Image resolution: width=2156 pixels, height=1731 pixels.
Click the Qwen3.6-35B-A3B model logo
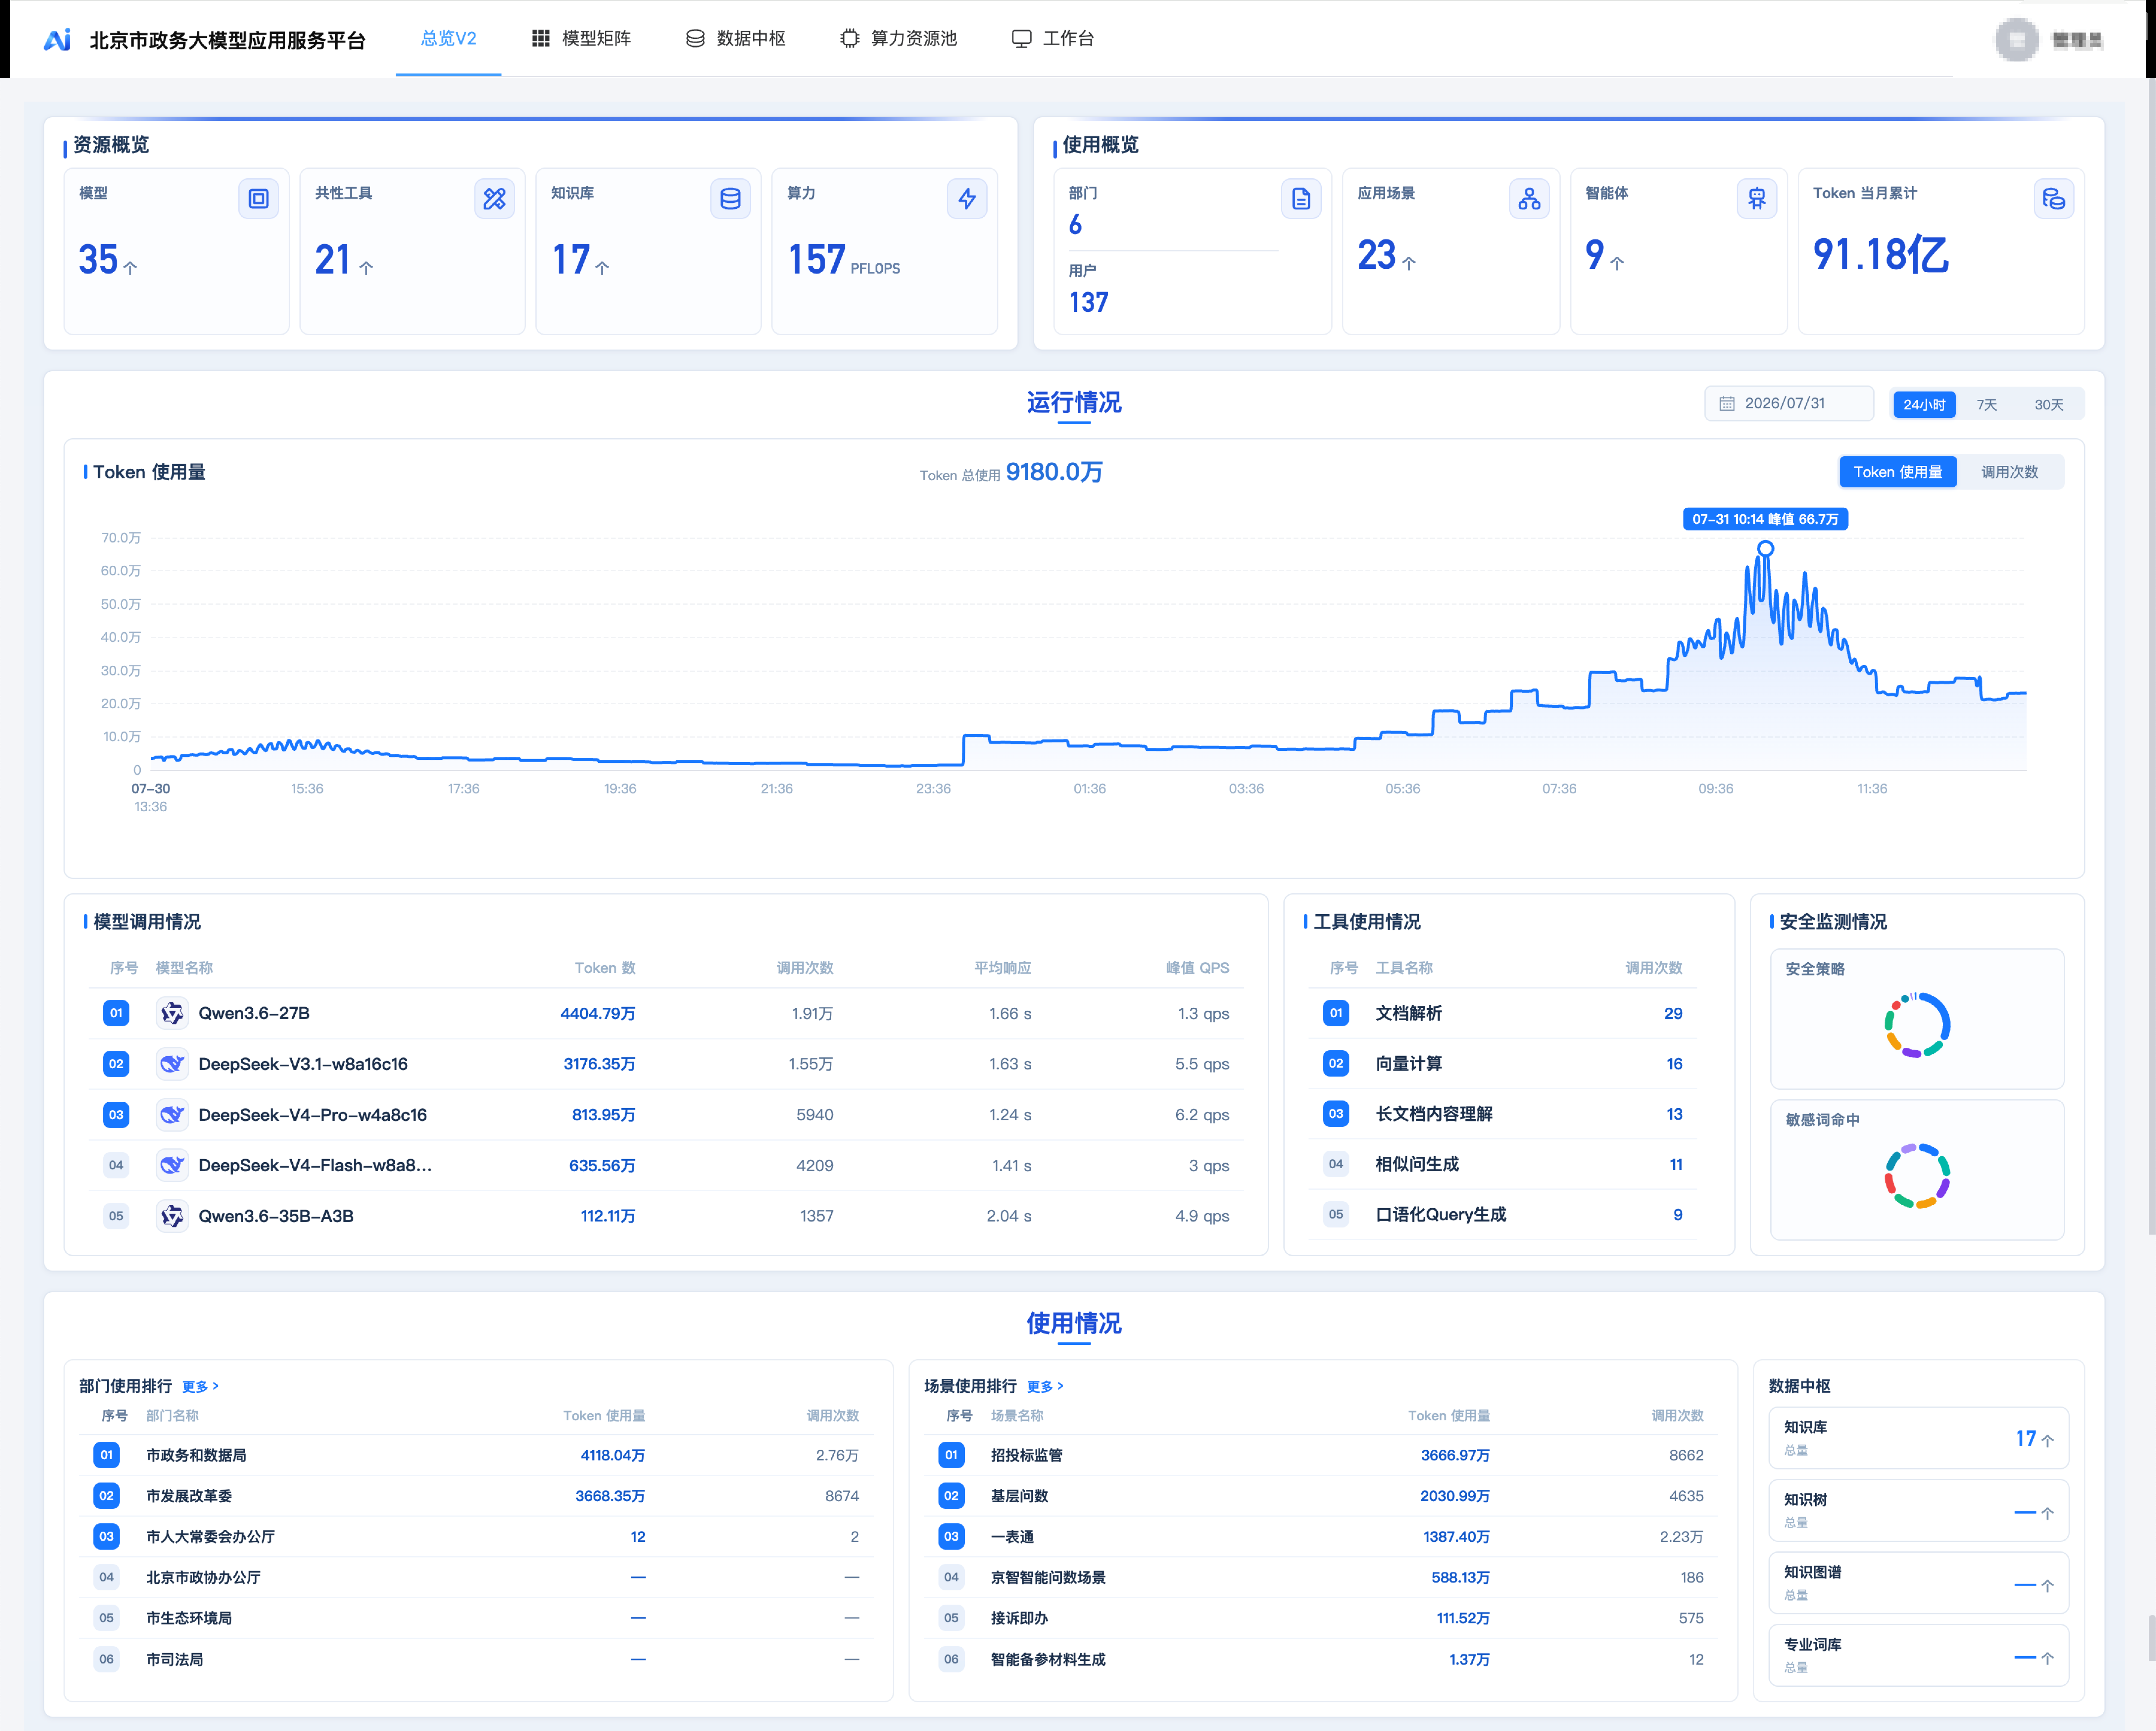click(172, 1216)
